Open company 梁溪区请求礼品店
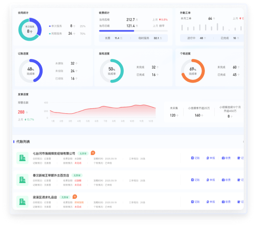256x227 pixels. click(x=45, y=197)
